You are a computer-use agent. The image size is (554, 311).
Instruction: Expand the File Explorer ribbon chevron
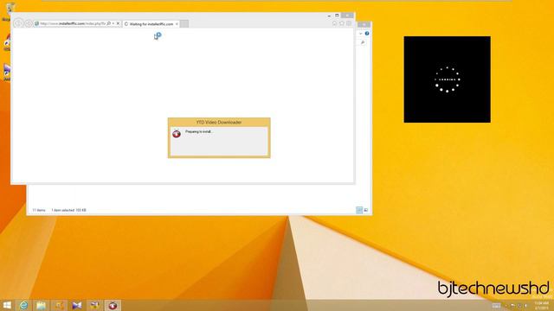tap(361, 34)
